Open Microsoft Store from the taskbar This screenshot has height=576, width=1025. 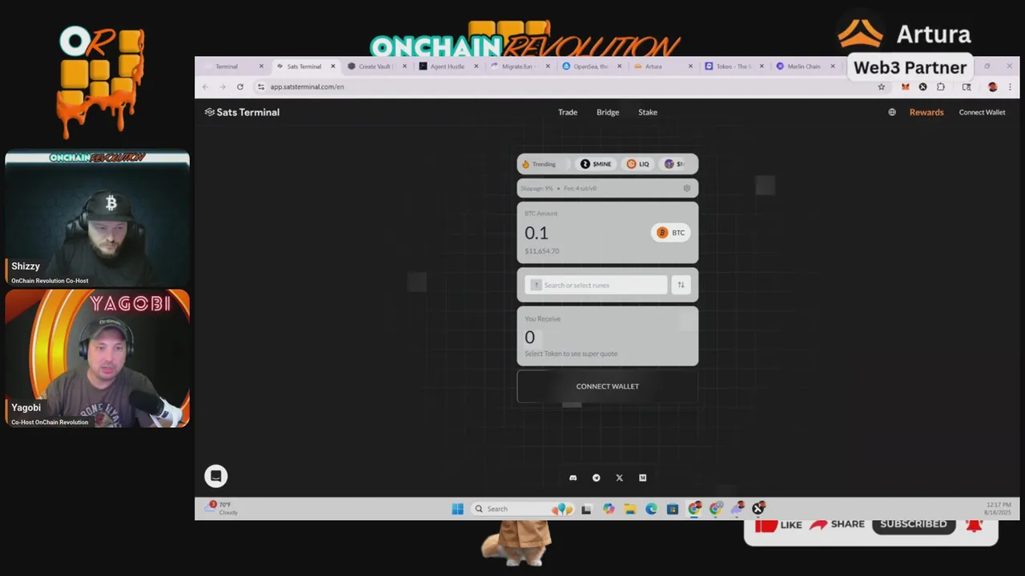coord(673,509)
